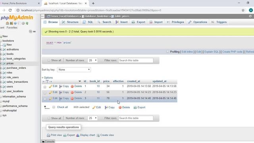Screen dimensions: 254x143
Task: Open the sales_transactions table in tree
Action: (x=17, y=82)
